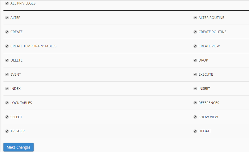Uncheck the CREATE privilege

tap(7, 32)
